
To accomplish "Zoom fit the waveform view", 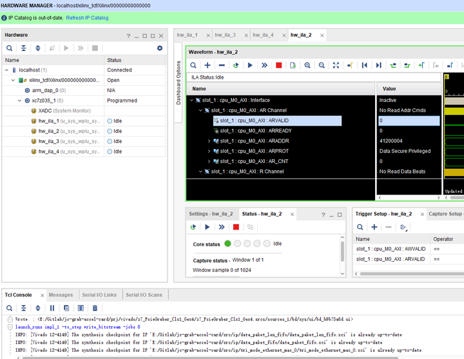I will [x=336, y=65].
